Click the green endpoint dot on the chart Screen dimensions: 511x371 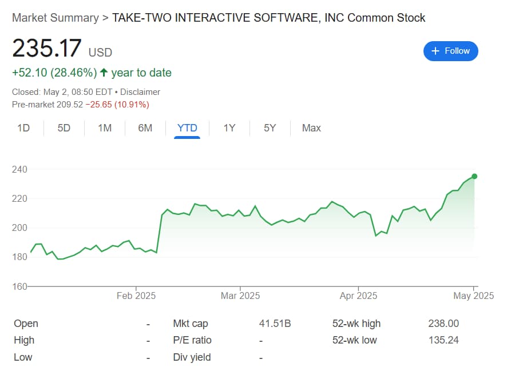pos(473,177)
